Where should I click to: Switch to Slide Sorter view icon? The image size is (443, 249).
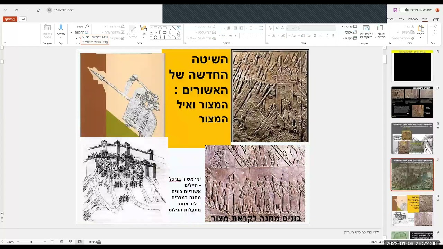coord(71,242)
